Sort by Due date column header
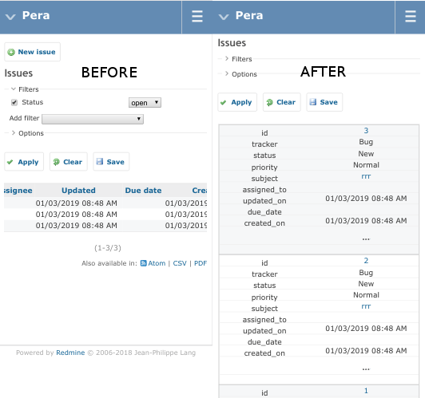 [x=143, y=191]
